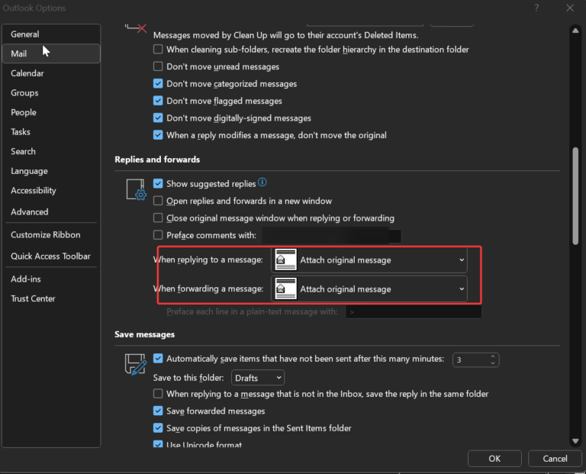Click the Replies and forwards section heading

click(157, 160)
